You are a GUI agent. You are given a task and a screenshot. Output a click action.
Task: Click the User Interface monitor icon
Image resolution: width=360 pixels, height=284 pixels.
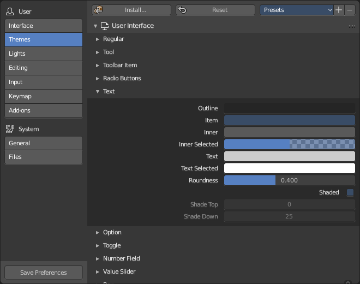tap(105, 26)
